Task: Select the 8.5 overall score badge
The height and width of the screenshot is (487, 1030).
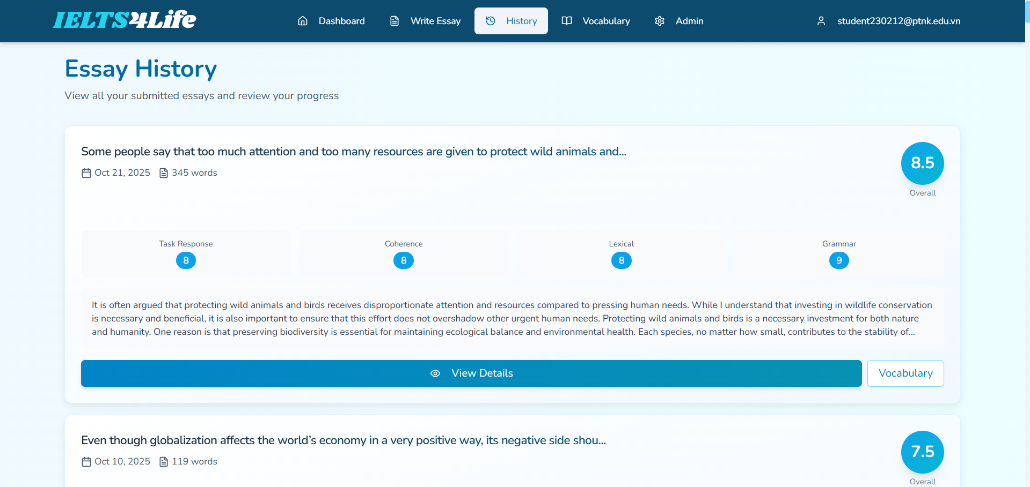Action: pyautogui.click(x=922, y=163)
